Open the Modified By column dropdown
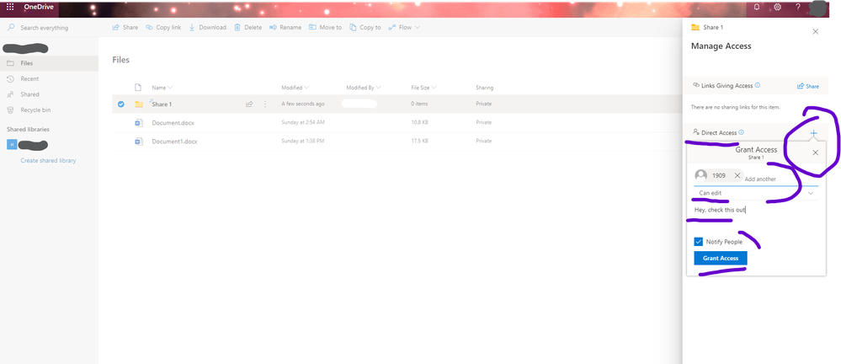 click(364, 88)
